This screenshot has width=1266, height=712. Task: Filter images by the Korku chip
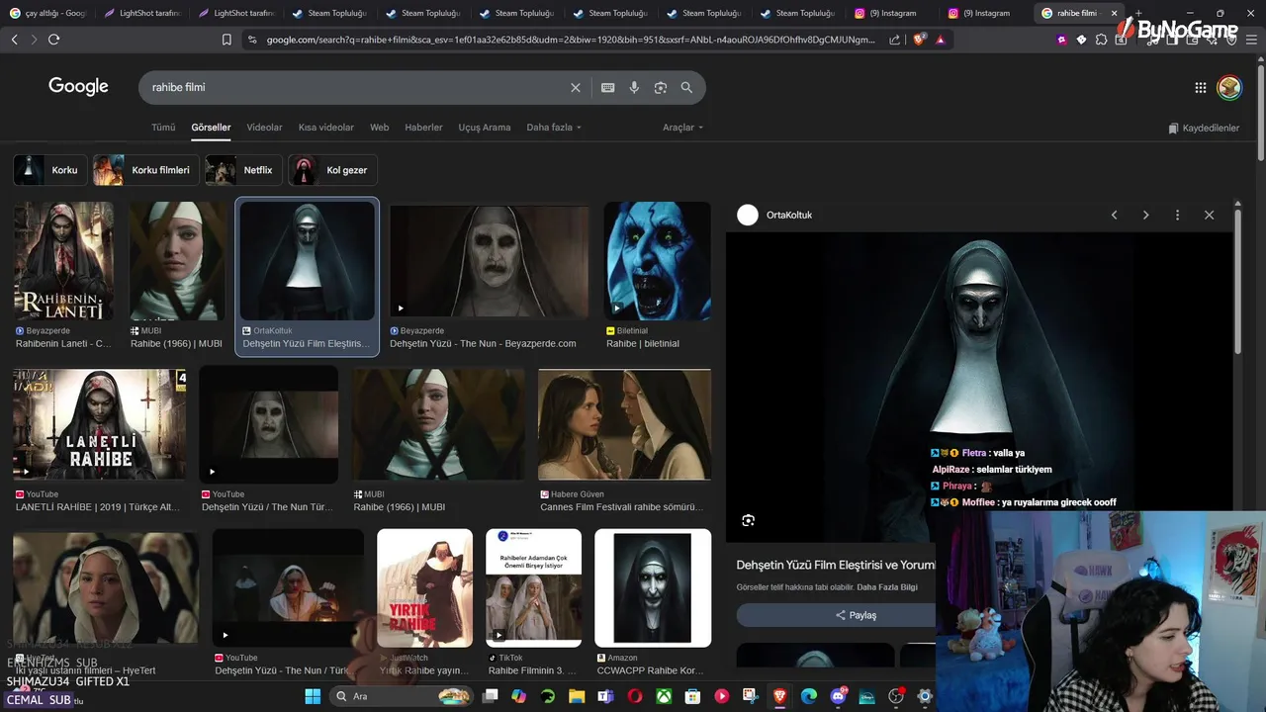(49, 170)
